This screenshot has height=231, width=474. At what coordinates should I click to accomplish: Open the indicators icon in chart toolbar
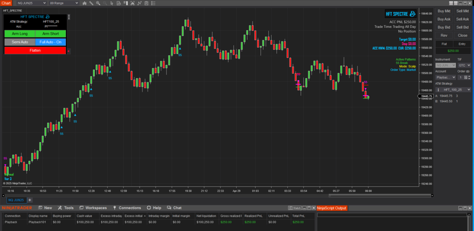[x=133, y=3]
